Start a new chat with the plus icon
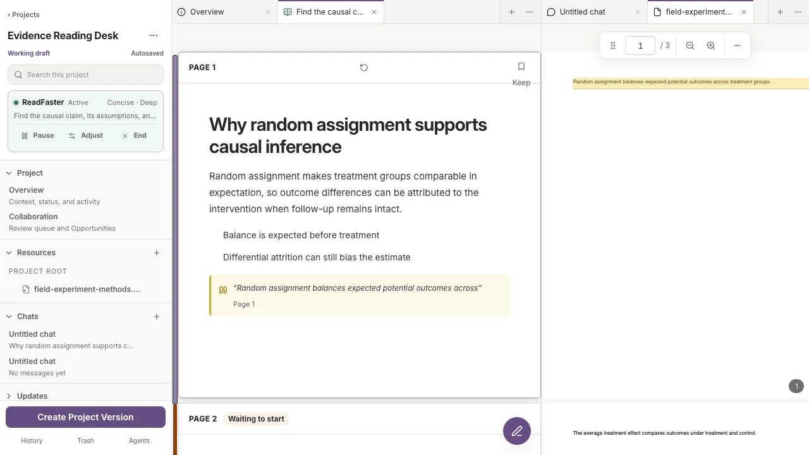Screen dimensions: 809x455 click(157, 317)
